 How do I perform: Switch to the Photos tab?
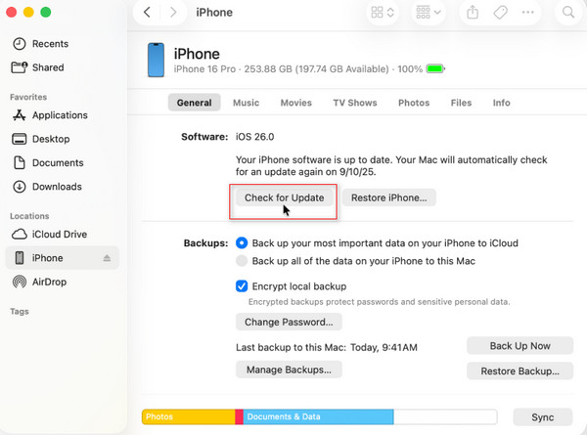click(x=414, y=103)
